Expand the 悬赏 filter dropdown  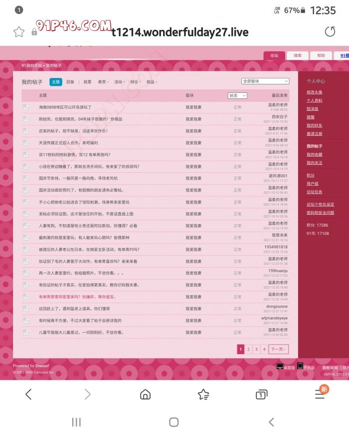click(103, 82)
